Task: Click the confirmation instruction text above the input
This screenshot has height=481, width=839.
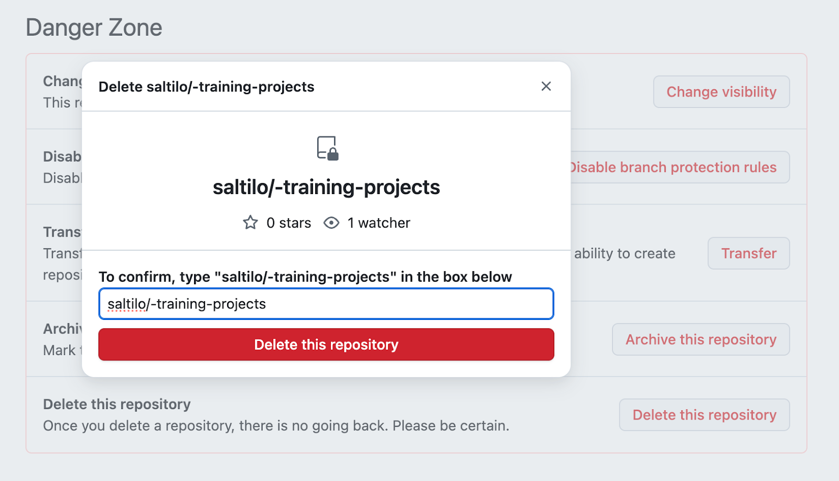Action: [305, 277]
